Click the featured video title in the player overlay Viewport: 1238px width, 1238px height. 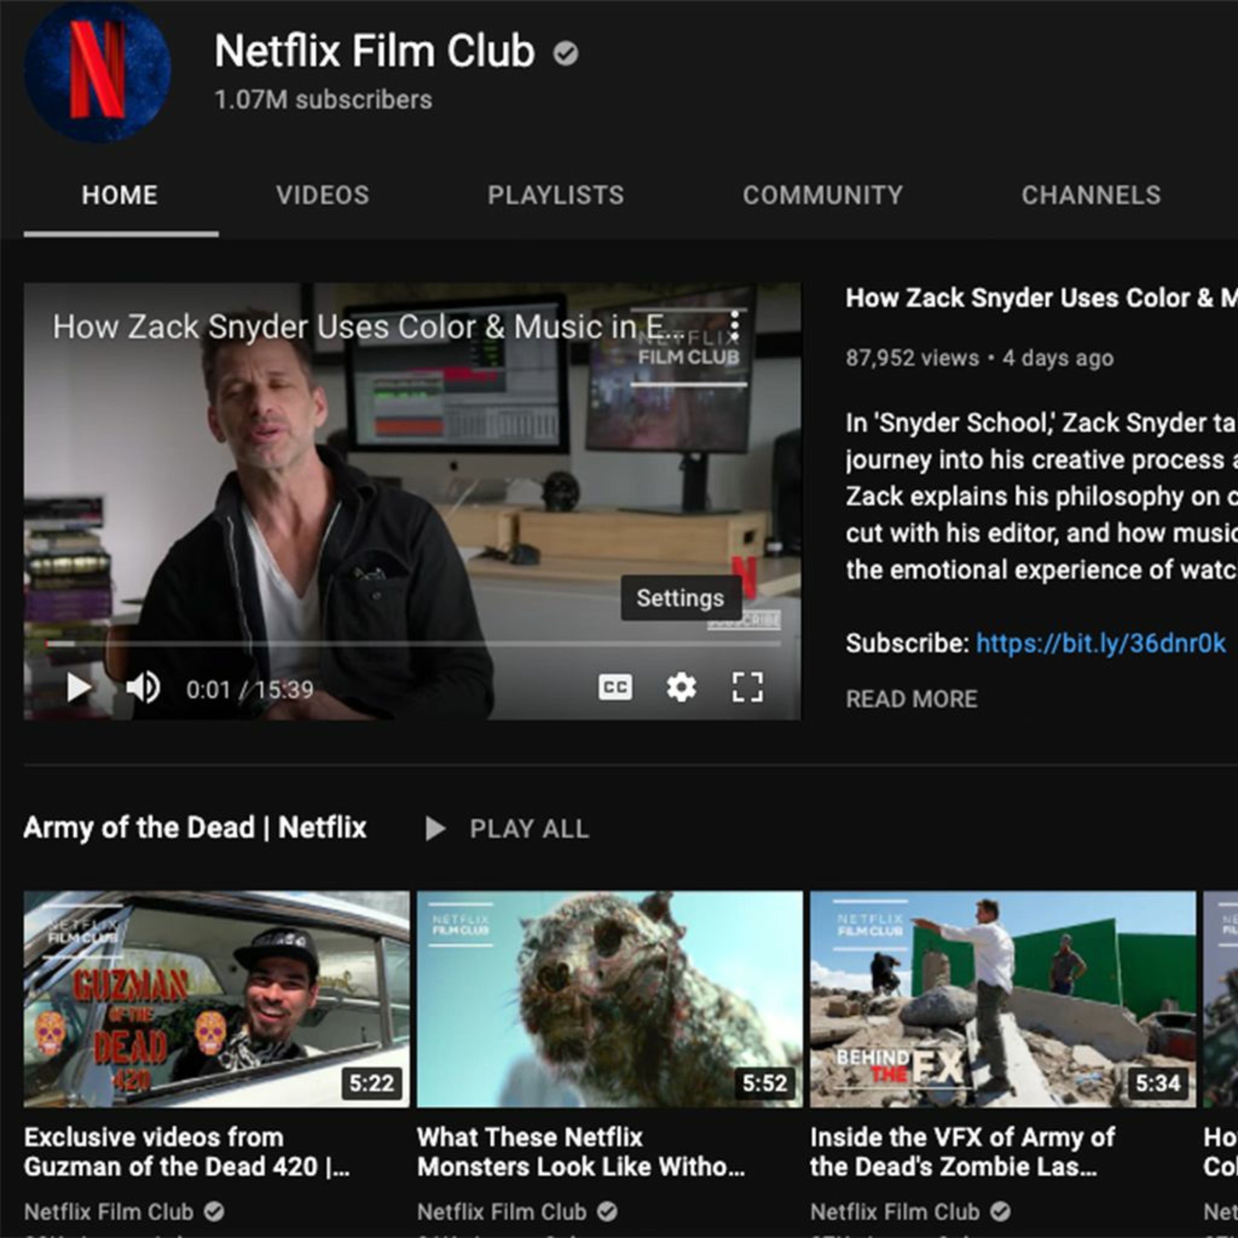tap(369, 327)
